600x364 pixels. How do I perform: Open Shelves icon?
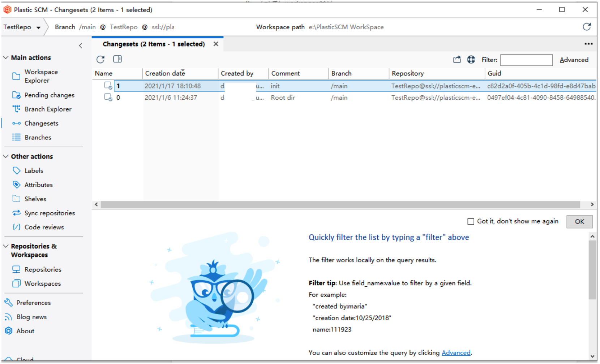[x=16, y=199]
